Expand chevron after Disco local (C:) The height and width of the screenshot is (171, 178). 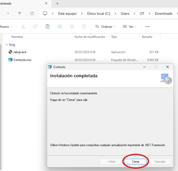click(x=115, y=13)
